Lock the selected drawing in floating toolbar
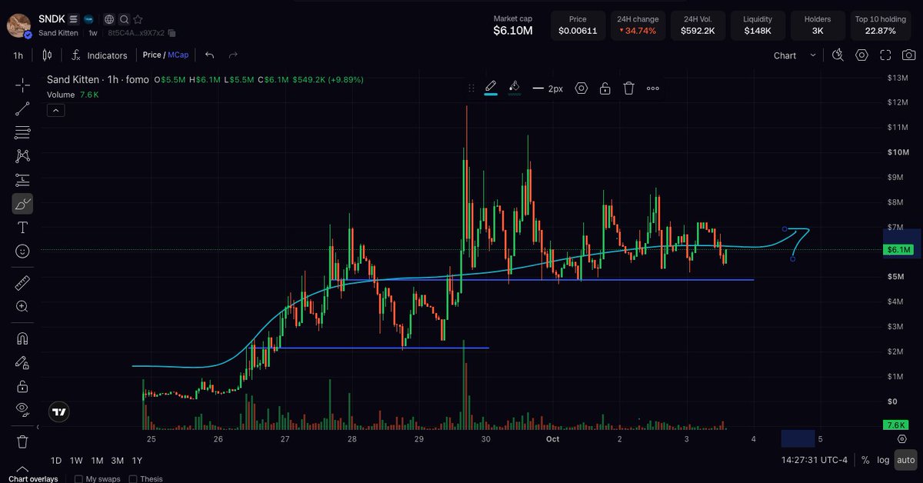 point(605,88)
